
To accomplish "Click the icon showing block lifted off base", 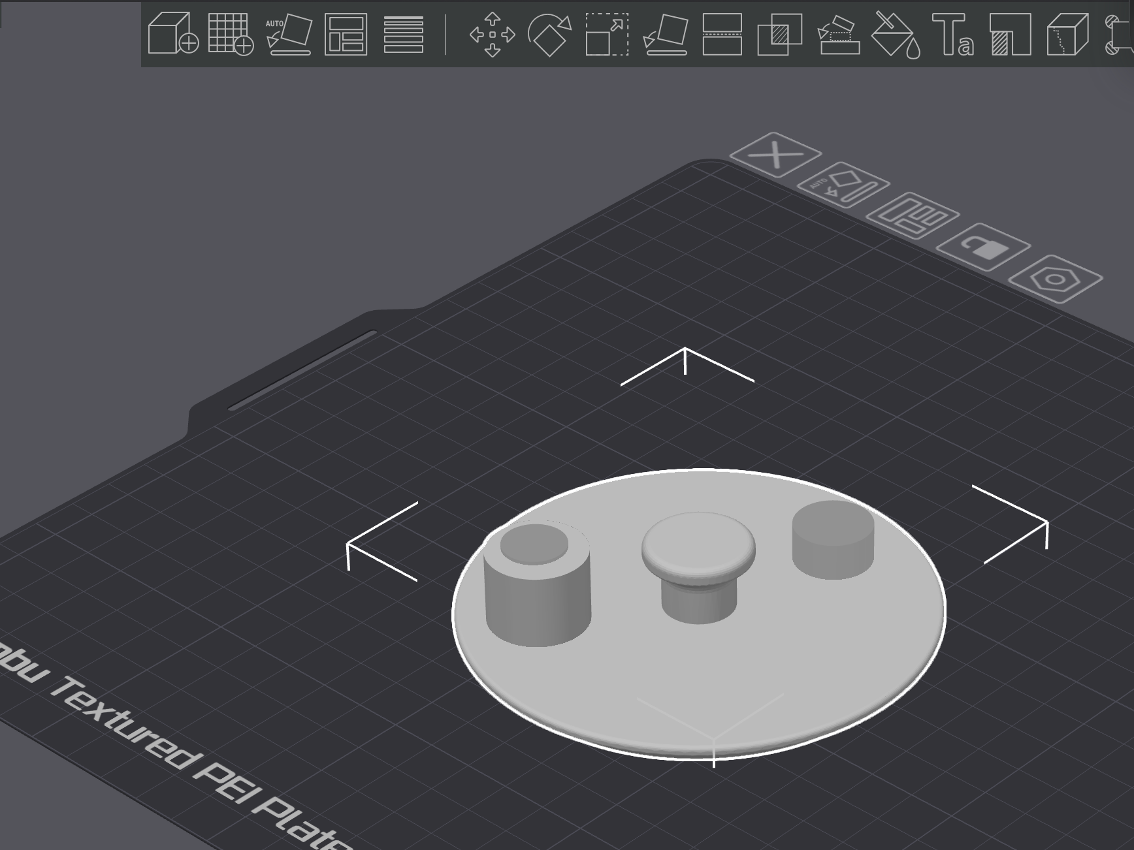I will click(x=838, y=35).
